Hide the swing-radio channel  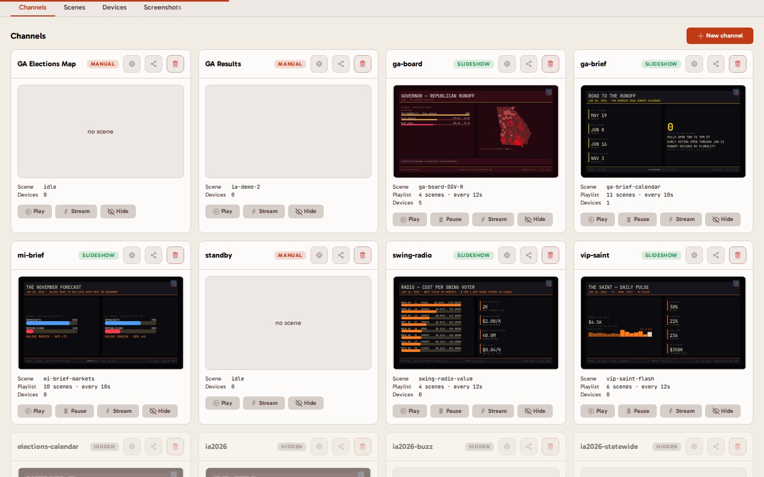point(535,411)
